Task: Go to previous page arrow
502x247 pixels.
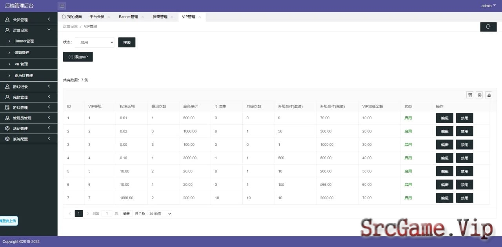Action: point(70,214)
